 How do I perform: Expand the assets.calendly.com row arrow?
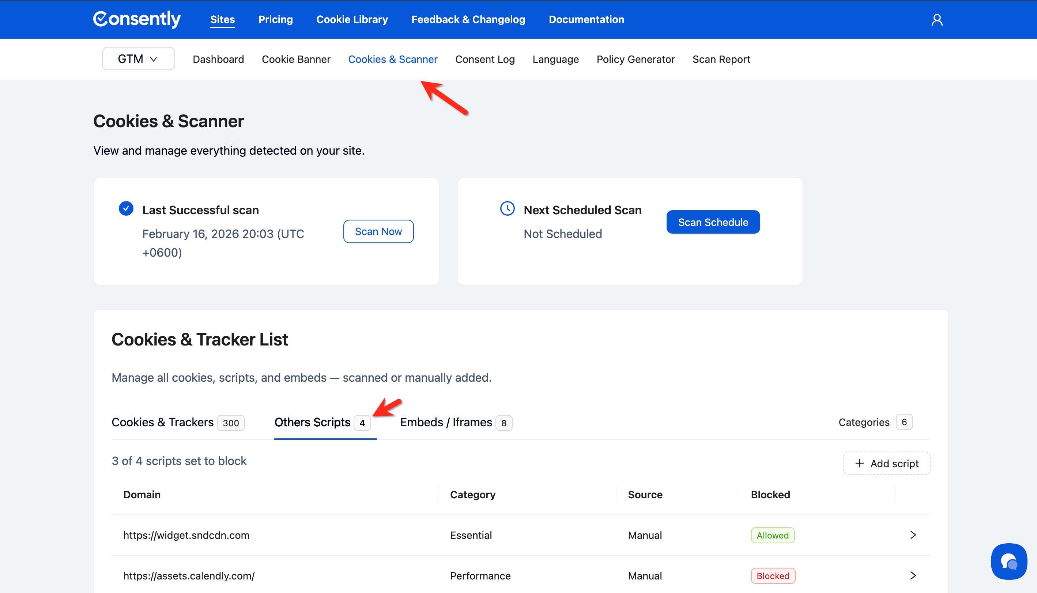(913, 575)
